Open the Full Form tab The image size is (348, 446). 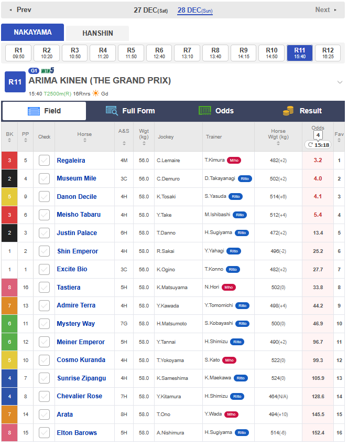[x=130, y=111]
